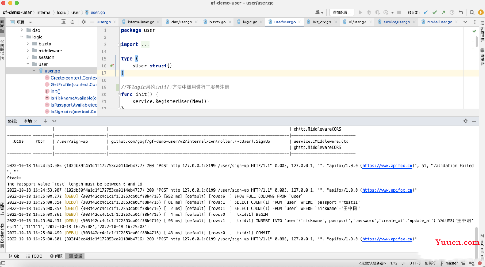Open editor tabs more-options dots icon
The width and height of the screenshot is (485, 267).
pyautogui.click(x=475, y=22)
